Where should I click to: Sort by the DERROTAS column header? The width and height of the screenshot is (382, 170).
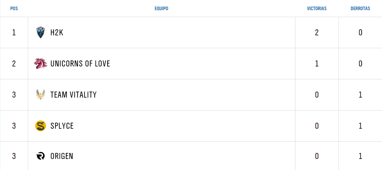[x=360, y=8]
